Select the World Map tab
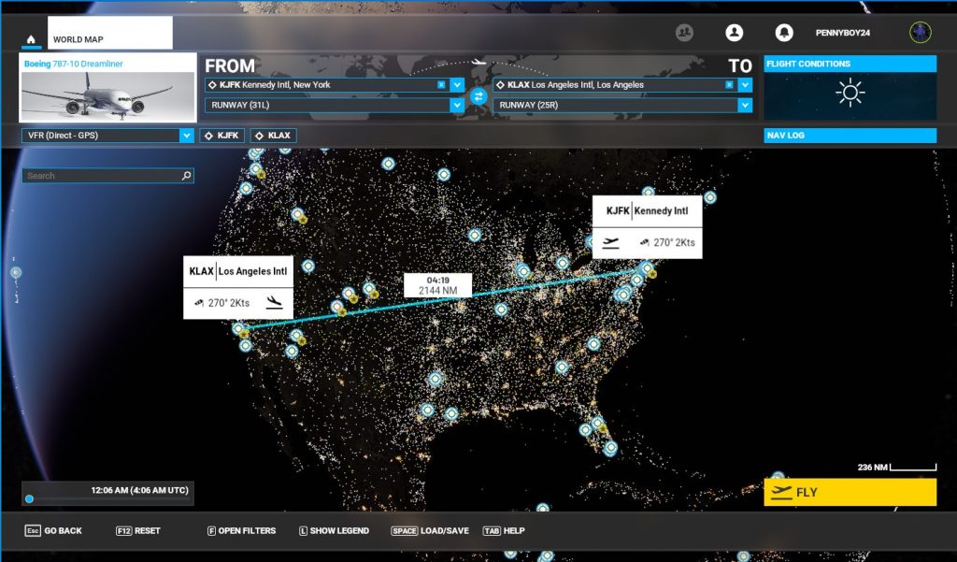Viewport: 957px width, 562px height. pos(110,33)
